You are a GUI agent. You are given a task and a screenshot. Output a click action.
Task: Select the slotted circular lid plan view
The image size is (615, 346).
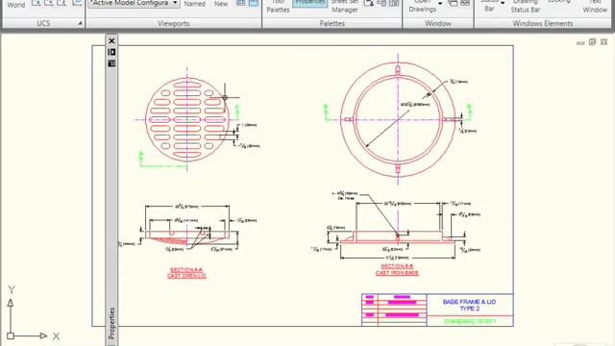(x=187, y=119)
